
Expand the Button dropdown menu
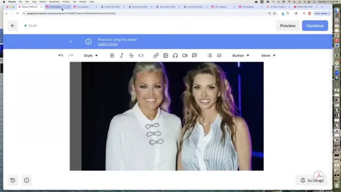tap(240, 56)
